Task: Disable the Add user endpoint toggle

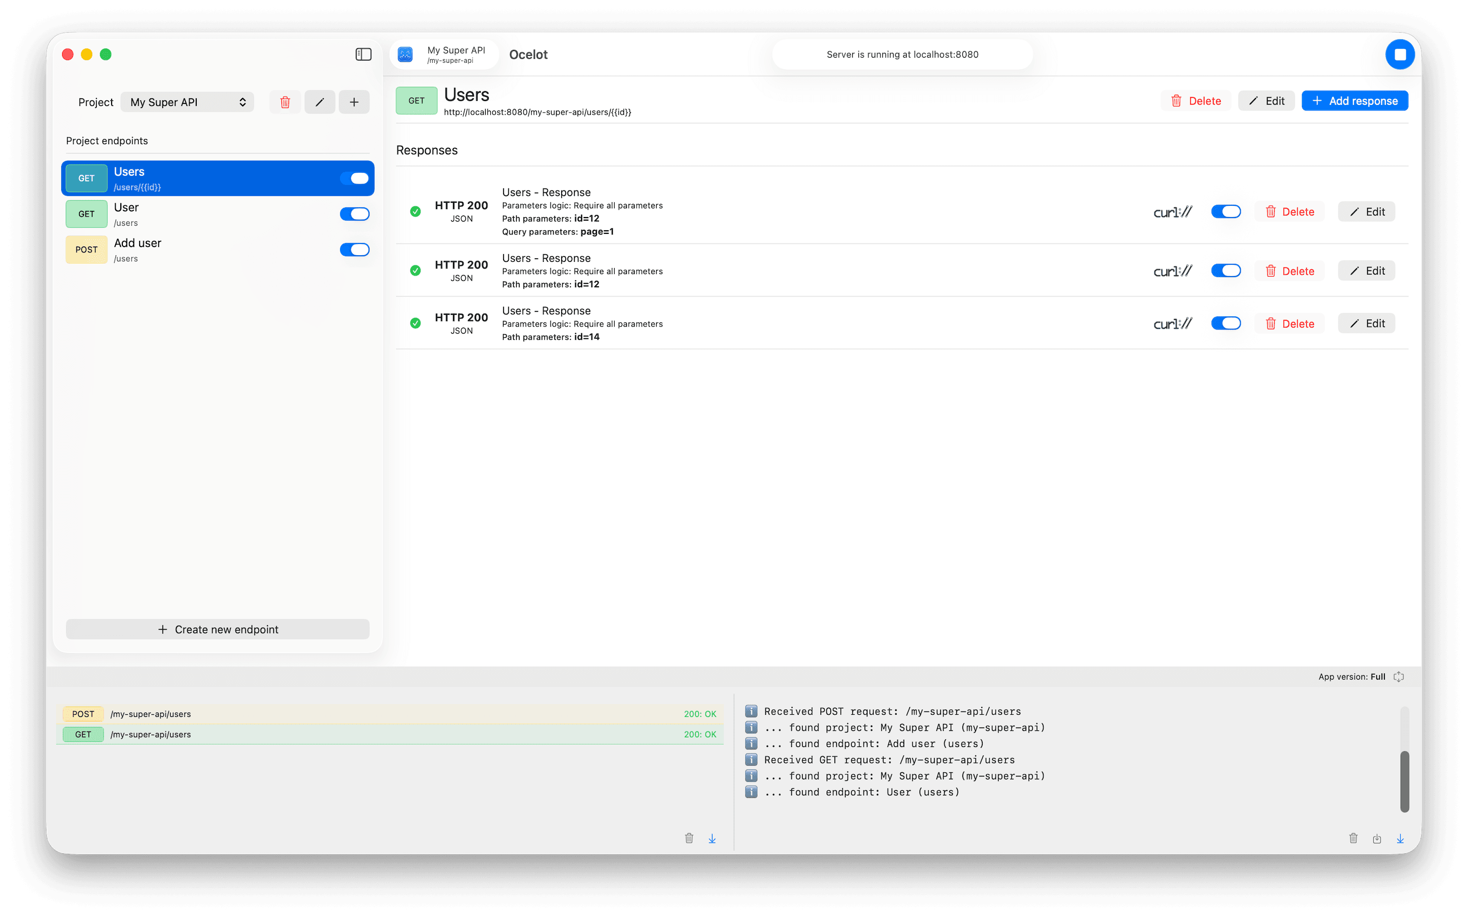Action: point(355,249)
